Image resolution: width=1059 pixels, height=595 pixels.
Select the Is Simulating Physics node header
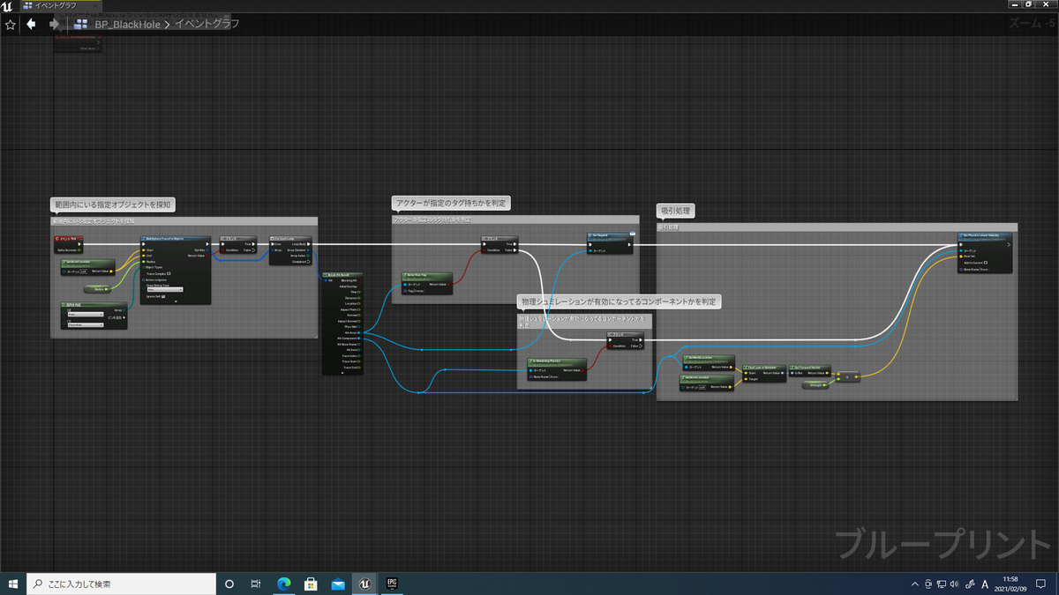click(x=557, y=361)
